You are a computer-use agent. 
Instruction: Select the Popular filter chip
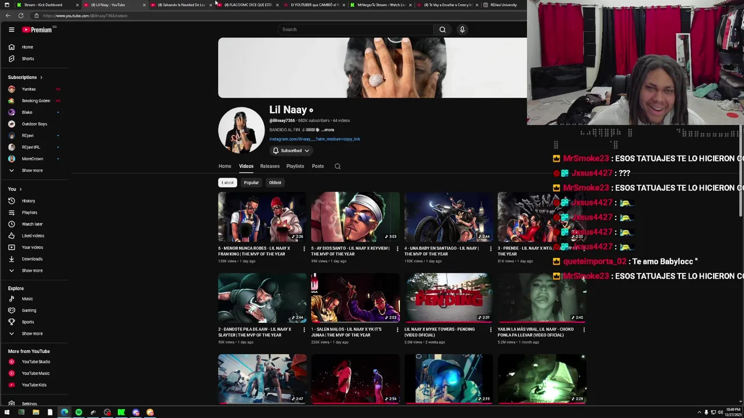pyautogui.click(x=251, y=182)
